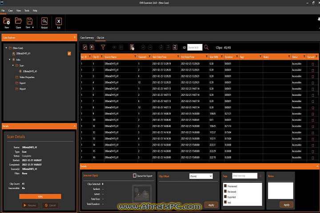Filter the Source Name column
Image resolution: width=320 pixels, height=213 pixels.
(x=135, y=56)
